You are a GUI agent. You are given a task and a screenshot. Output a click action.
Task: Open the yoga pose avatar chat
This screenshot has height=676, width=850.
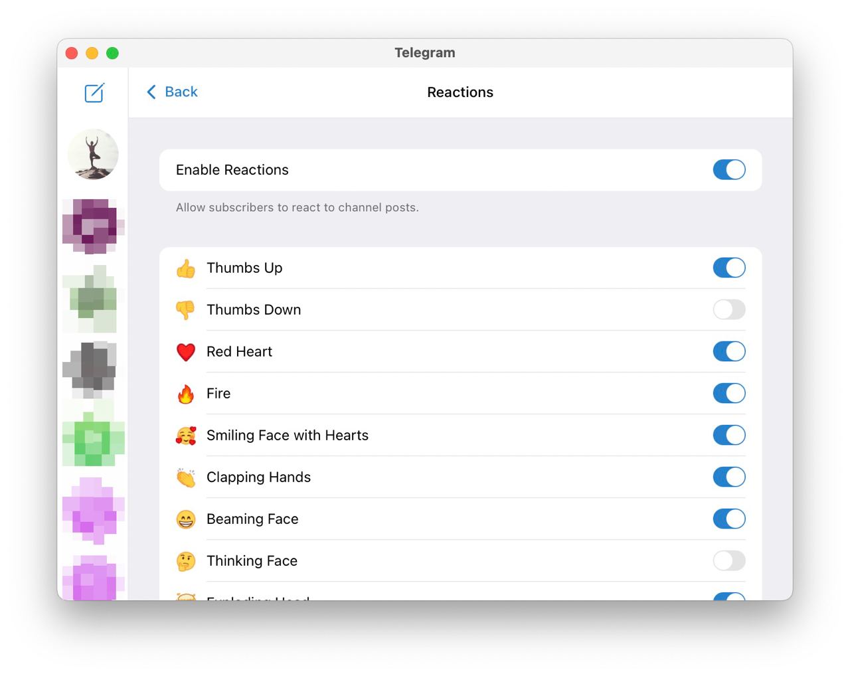tap(93, 155)
